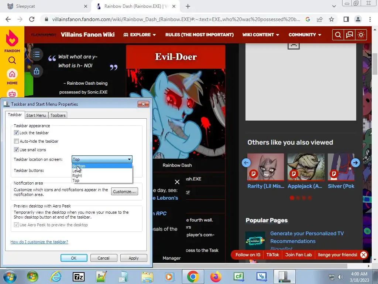
Task: Open wiki discussions icon in header
Action: tap(350, 35)
